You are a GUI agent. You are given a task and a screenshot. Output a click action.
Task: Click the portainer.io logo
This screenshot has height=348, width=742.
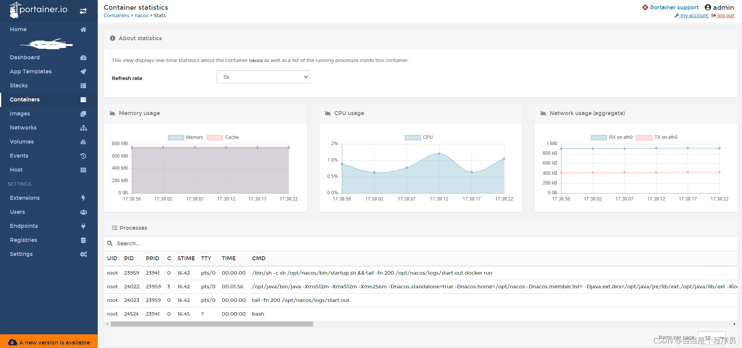point(38,10)
